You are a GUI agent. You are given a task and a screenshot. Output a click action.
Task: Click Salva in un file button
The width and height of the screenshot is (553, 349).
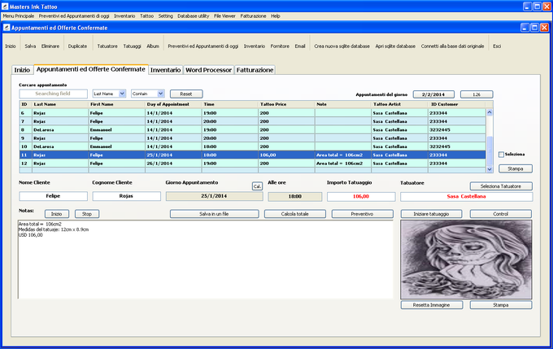pos(214,214)
